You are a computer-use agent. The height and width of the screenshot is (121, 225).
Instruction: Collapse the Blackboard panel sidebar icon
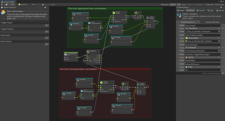(221, 7)
